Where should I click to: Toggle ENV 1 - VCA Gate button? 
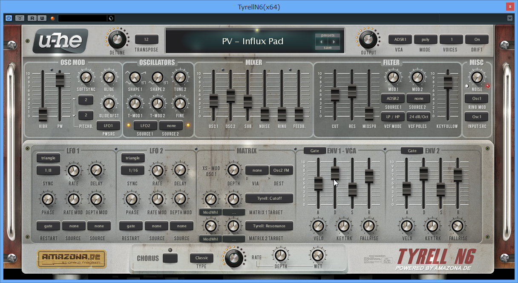(x=314, y=151)
